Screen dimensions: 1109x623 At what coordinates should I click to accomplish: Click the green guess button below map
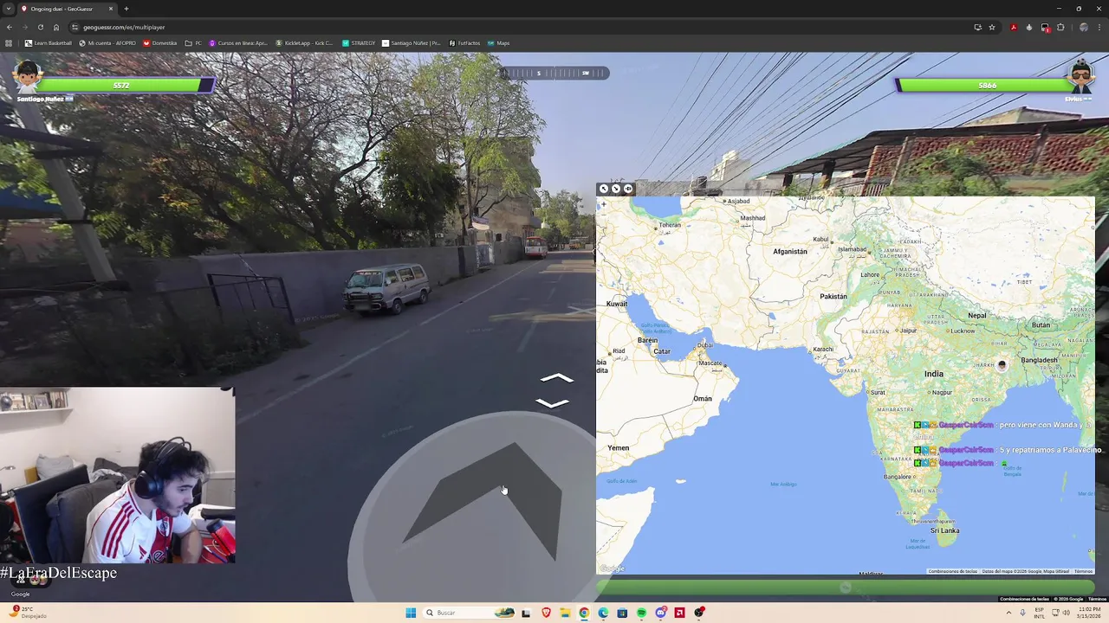click(x=845, y=588)
